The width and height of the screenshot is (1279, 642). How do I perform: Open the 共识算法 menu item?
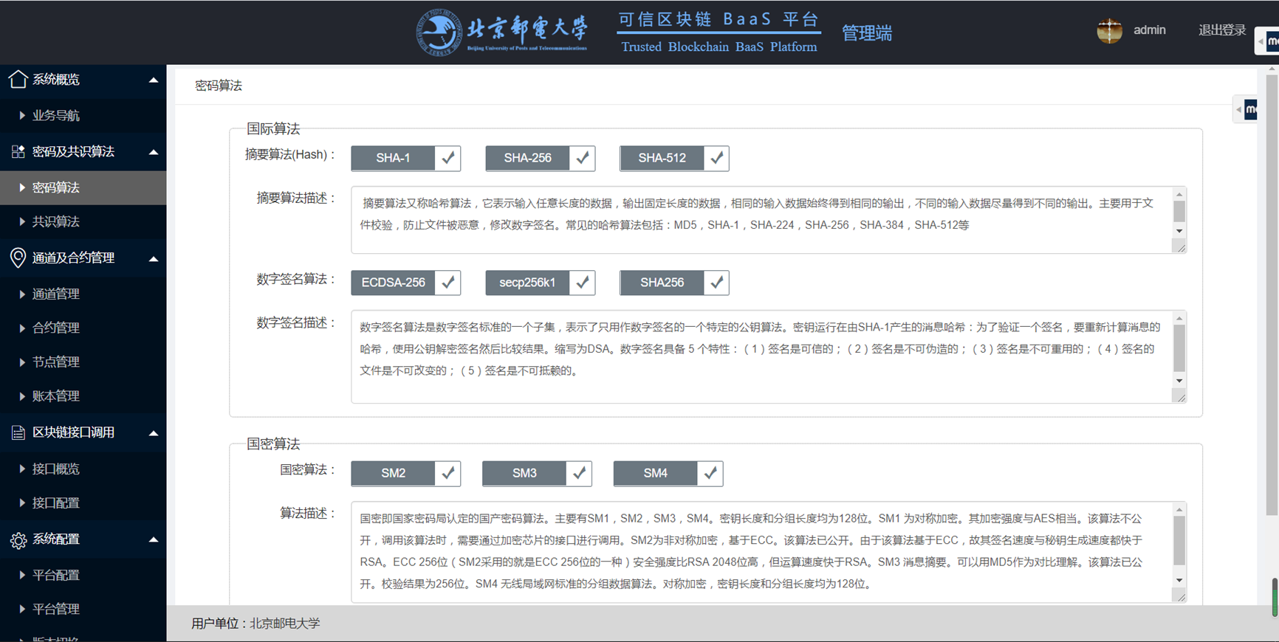[x=83, y=221]
